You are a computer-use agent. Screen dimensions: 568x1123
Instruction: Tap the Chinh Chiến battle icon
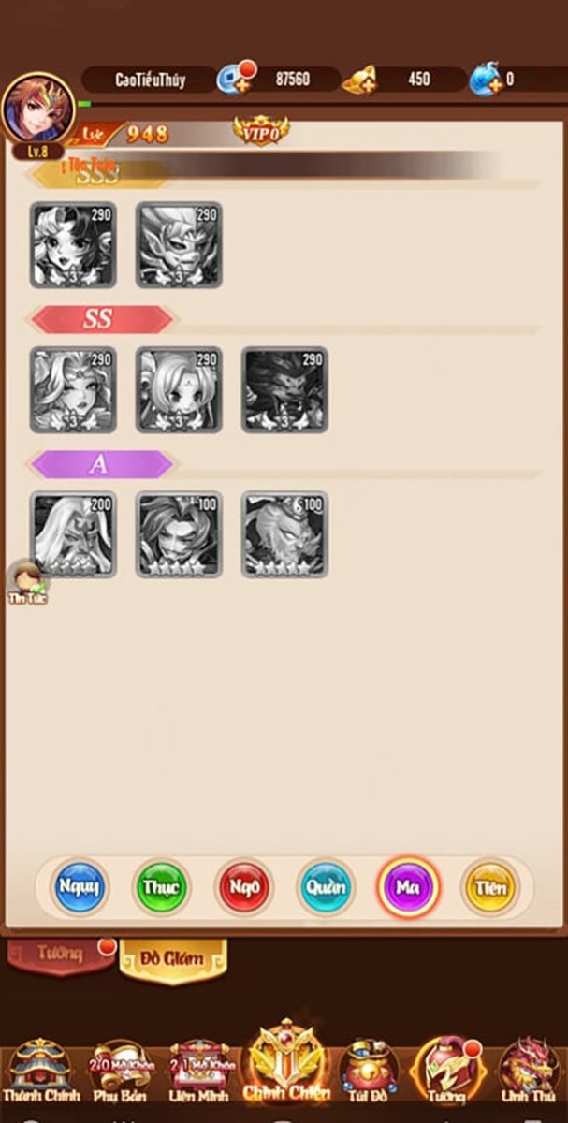(x=284, y=1062)
